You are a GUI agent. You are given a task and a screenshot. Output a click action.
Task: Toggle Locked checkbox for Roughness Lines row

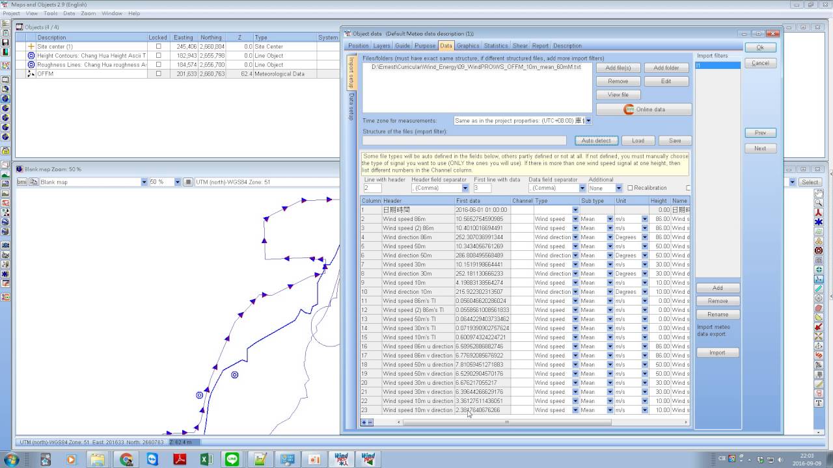pyautogui.click(x=158, y=65)
